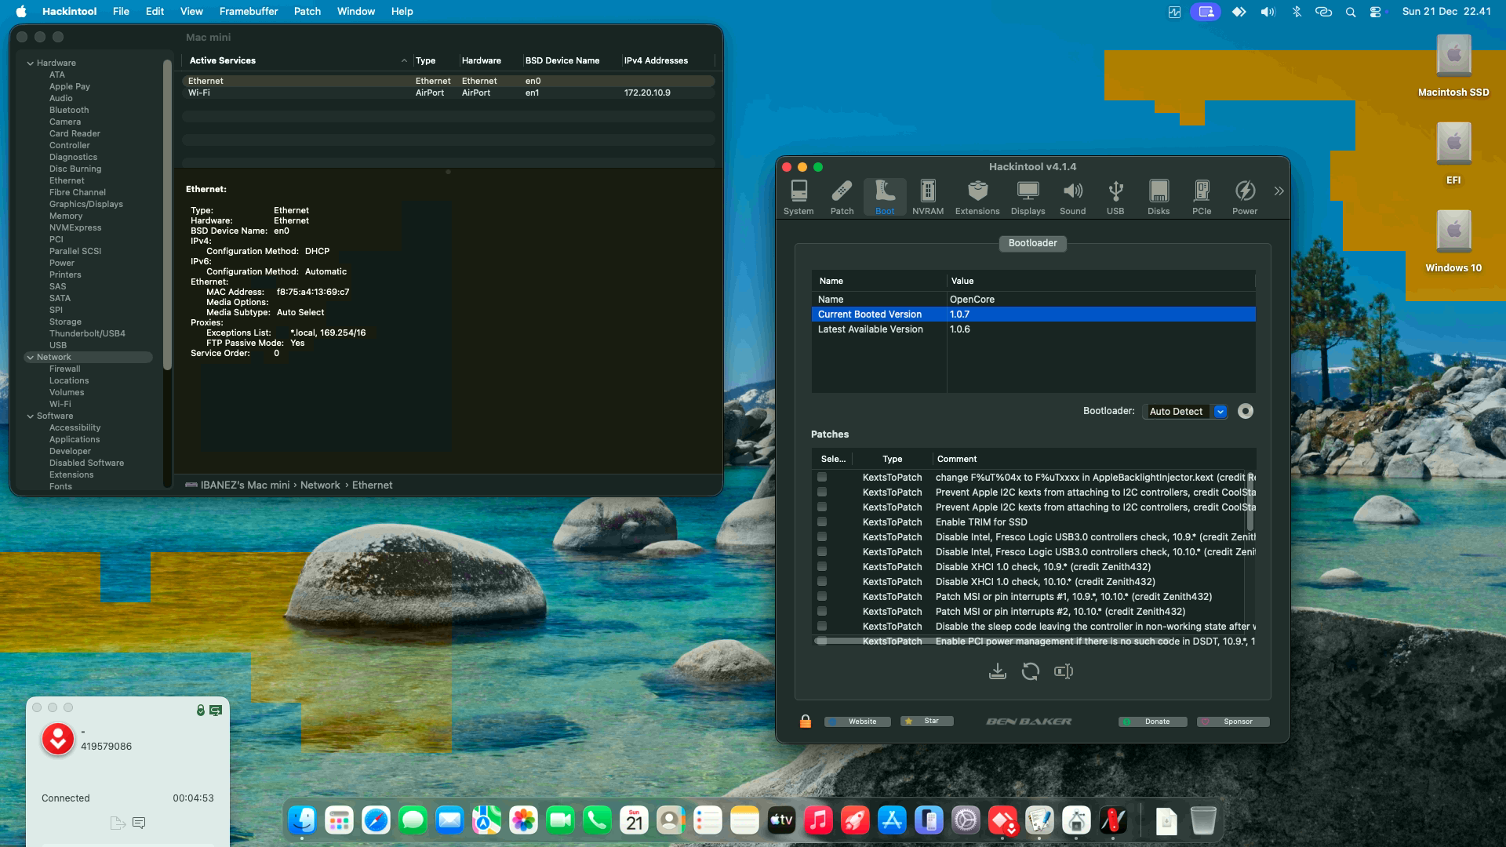Check Patch MSI pin interrupts #2 checkbox
Viewport: 1506px width, 847px height.
pos(822,611)
